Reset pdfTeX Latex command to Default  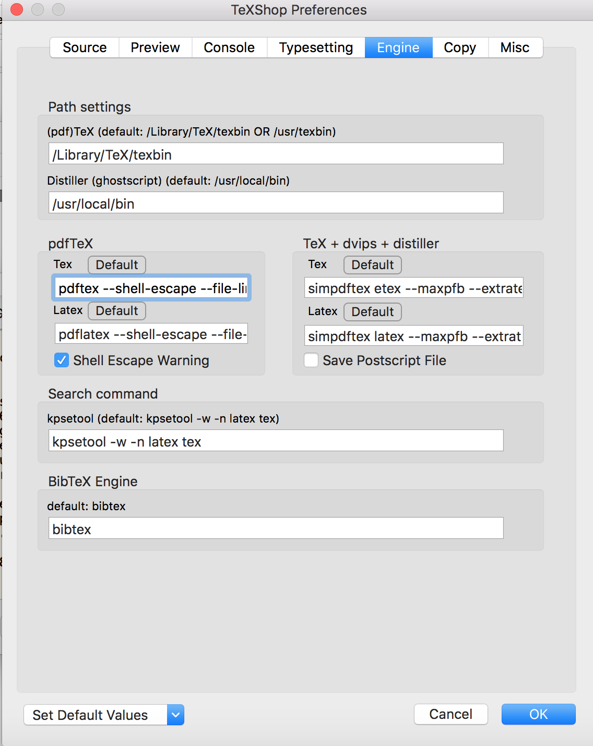117,311
